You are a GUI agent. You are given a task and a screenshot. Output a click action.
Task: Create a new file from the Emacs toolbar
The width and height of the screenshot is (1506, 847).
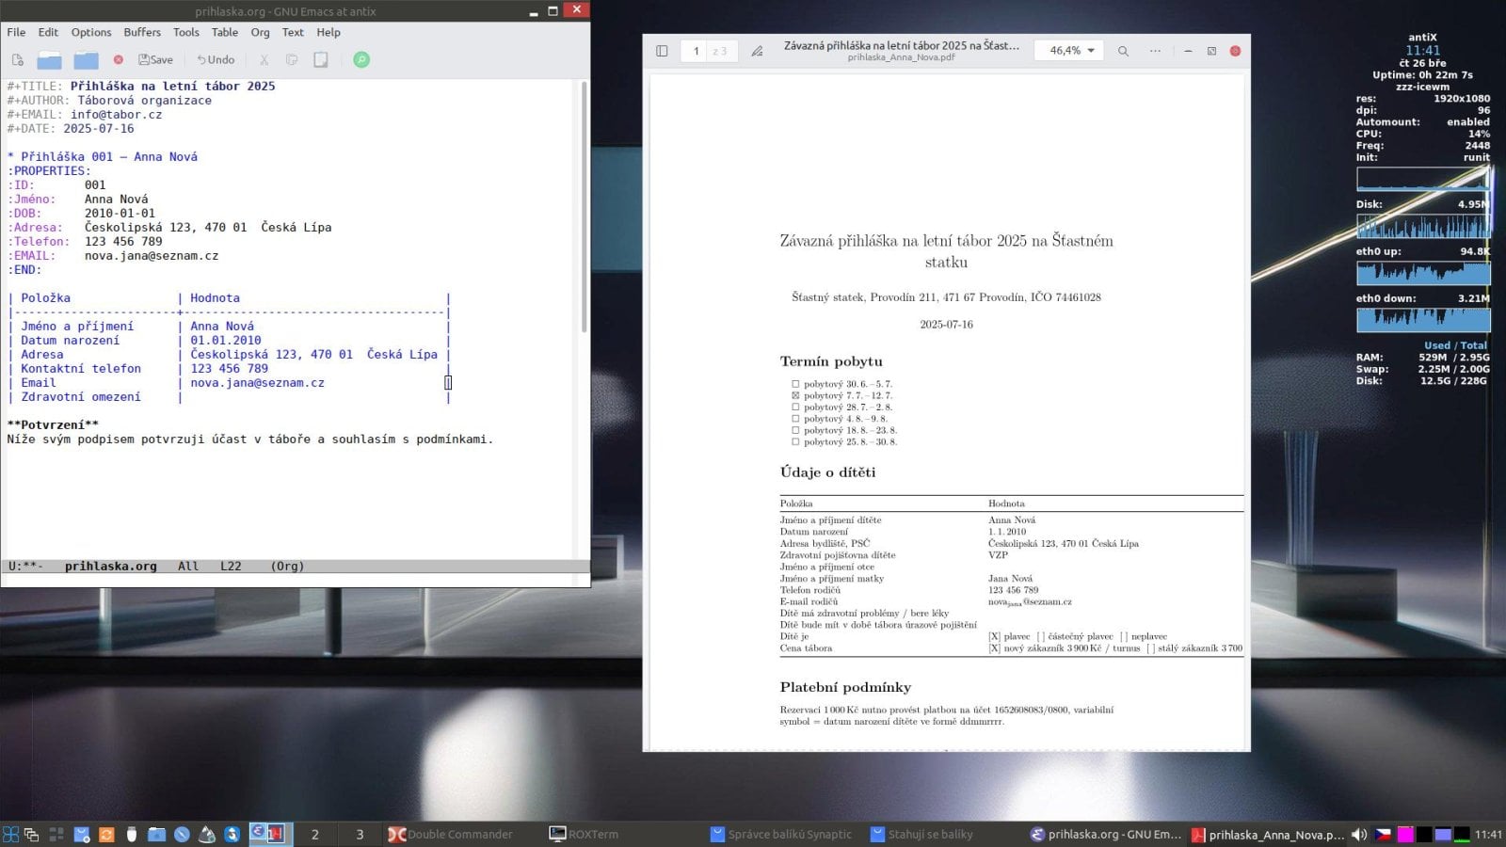click(x=17, y=59)
